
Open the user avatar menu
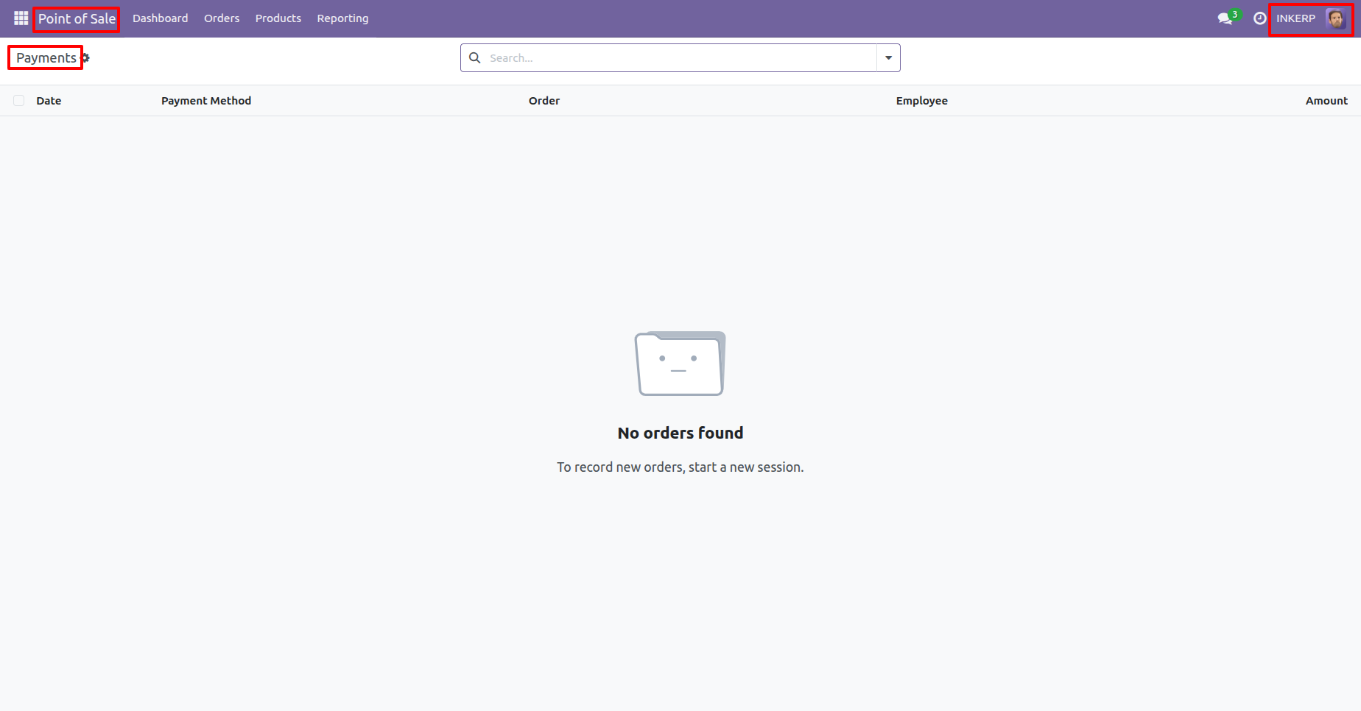tap(1336, 18)
